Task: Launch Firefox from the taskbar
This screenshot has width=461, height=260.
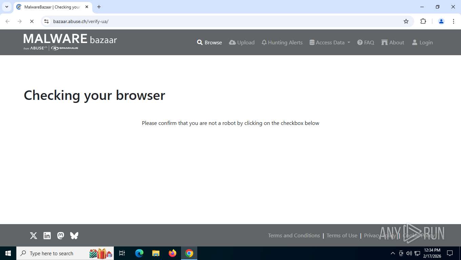Action: click(173, 253)
